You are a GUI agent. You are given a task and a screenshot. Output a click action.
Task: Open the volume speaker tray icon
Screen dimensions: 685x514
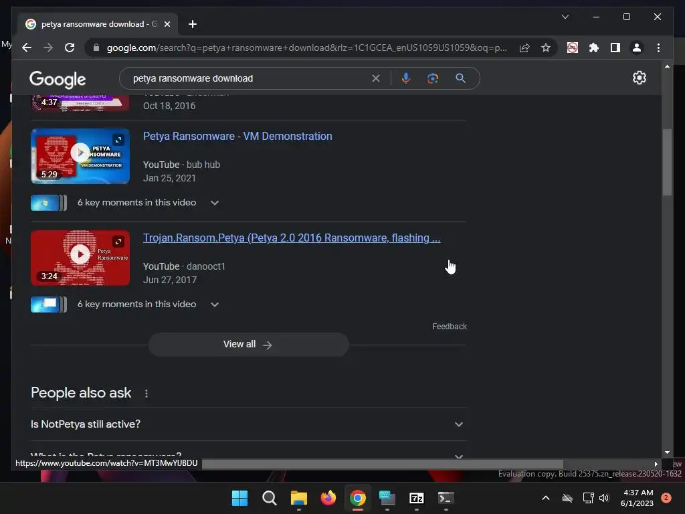pos(604,498)
